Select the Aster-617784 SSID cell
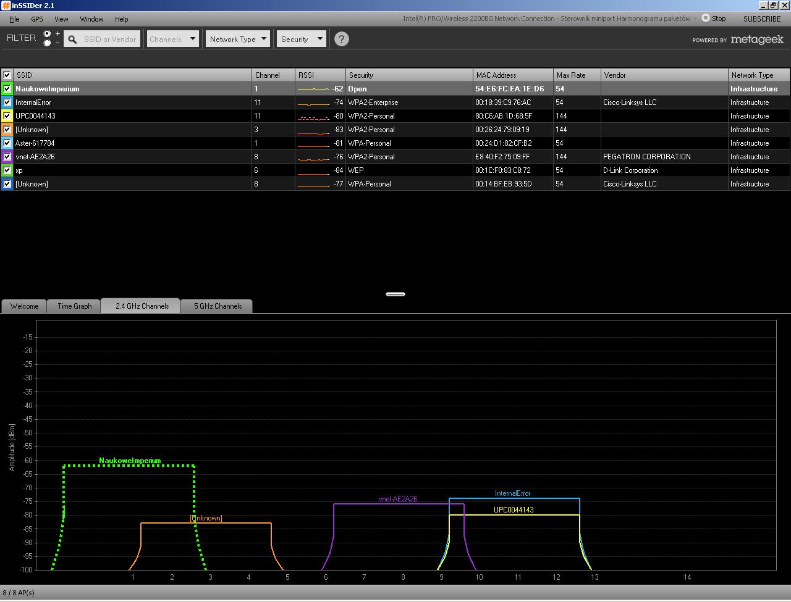Image resolution: width=791 pixels, height=602 pixels. tap(35, 143)
